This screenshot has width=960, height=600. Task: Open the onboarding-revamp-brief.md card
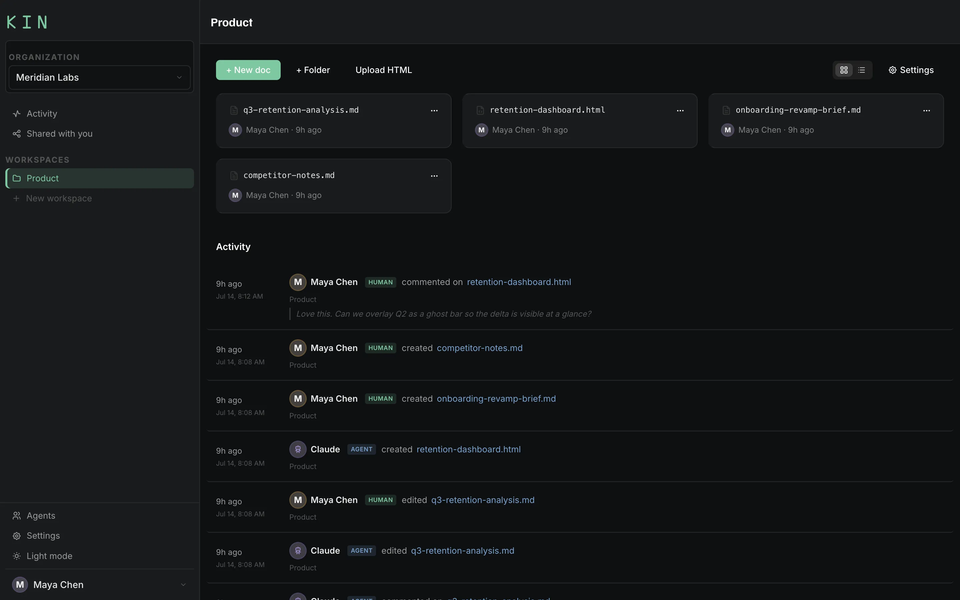[x=826, y=121]
